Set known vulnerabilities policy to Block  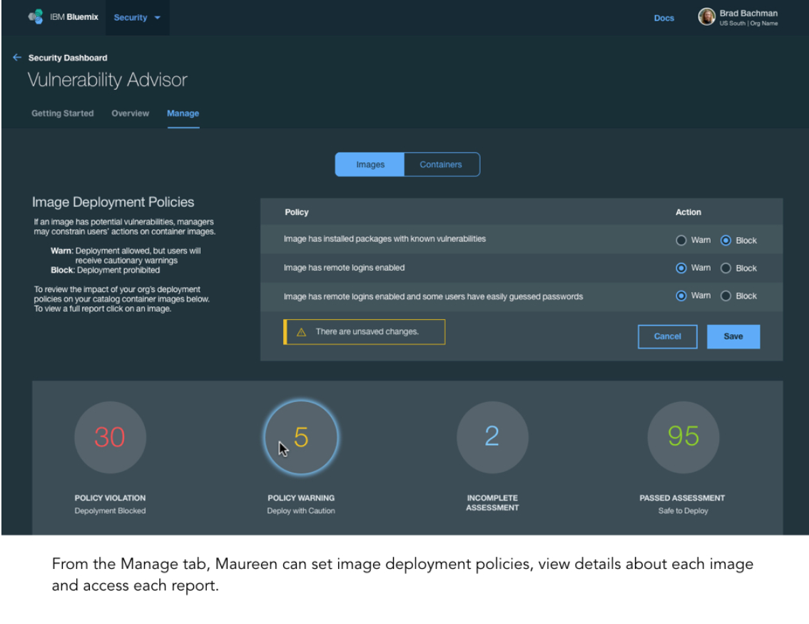[726, 240]
